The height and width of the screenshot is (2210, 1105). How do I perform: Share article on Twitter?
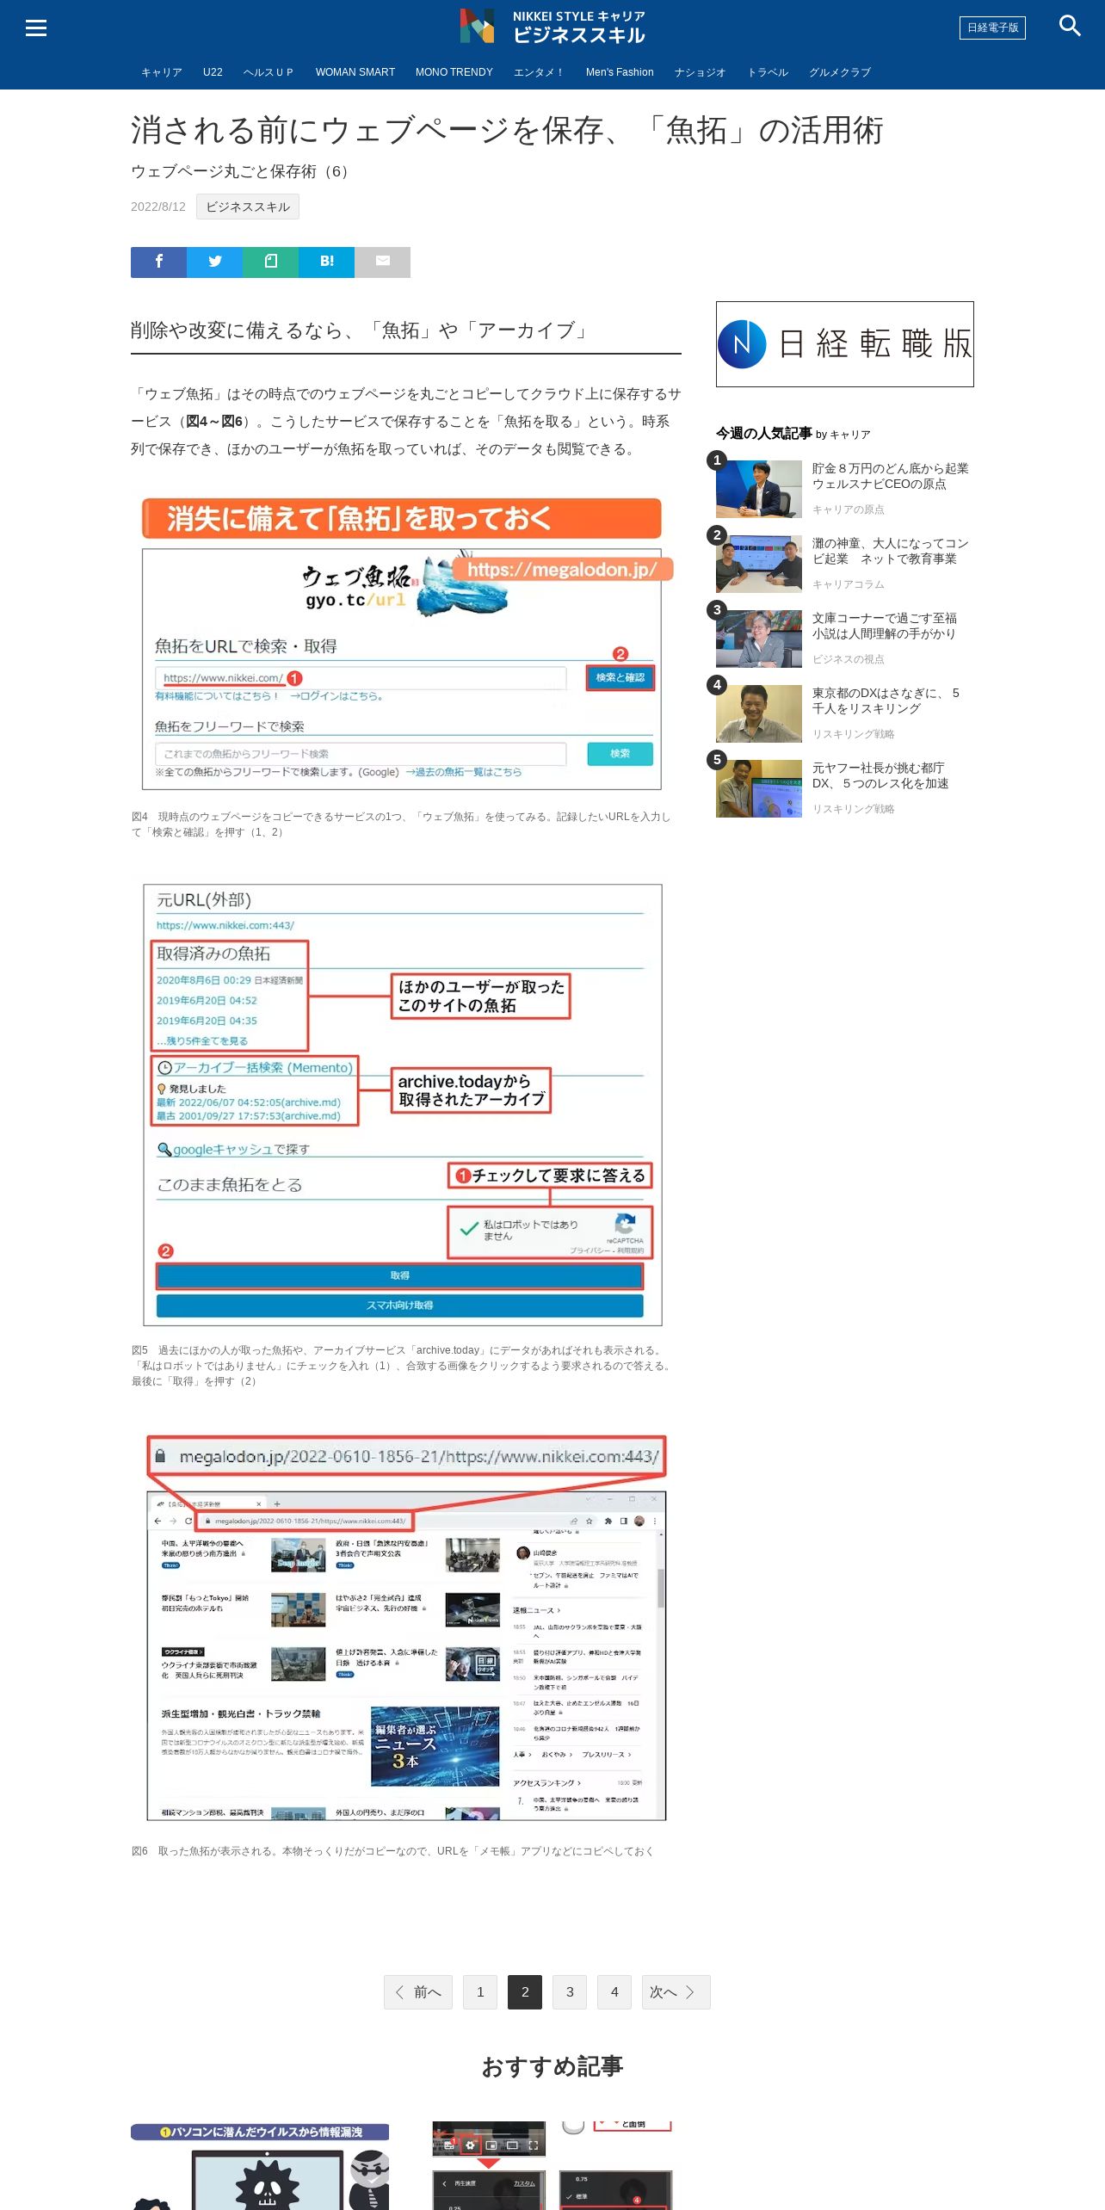tap(214, 262)
